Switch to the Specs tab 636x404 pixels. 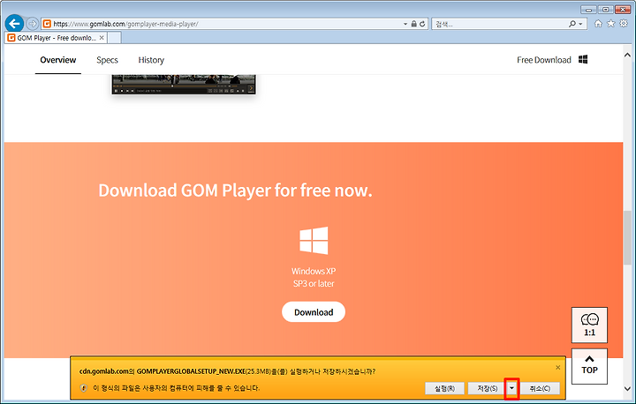pyautogui.click(x=107, y=60)
